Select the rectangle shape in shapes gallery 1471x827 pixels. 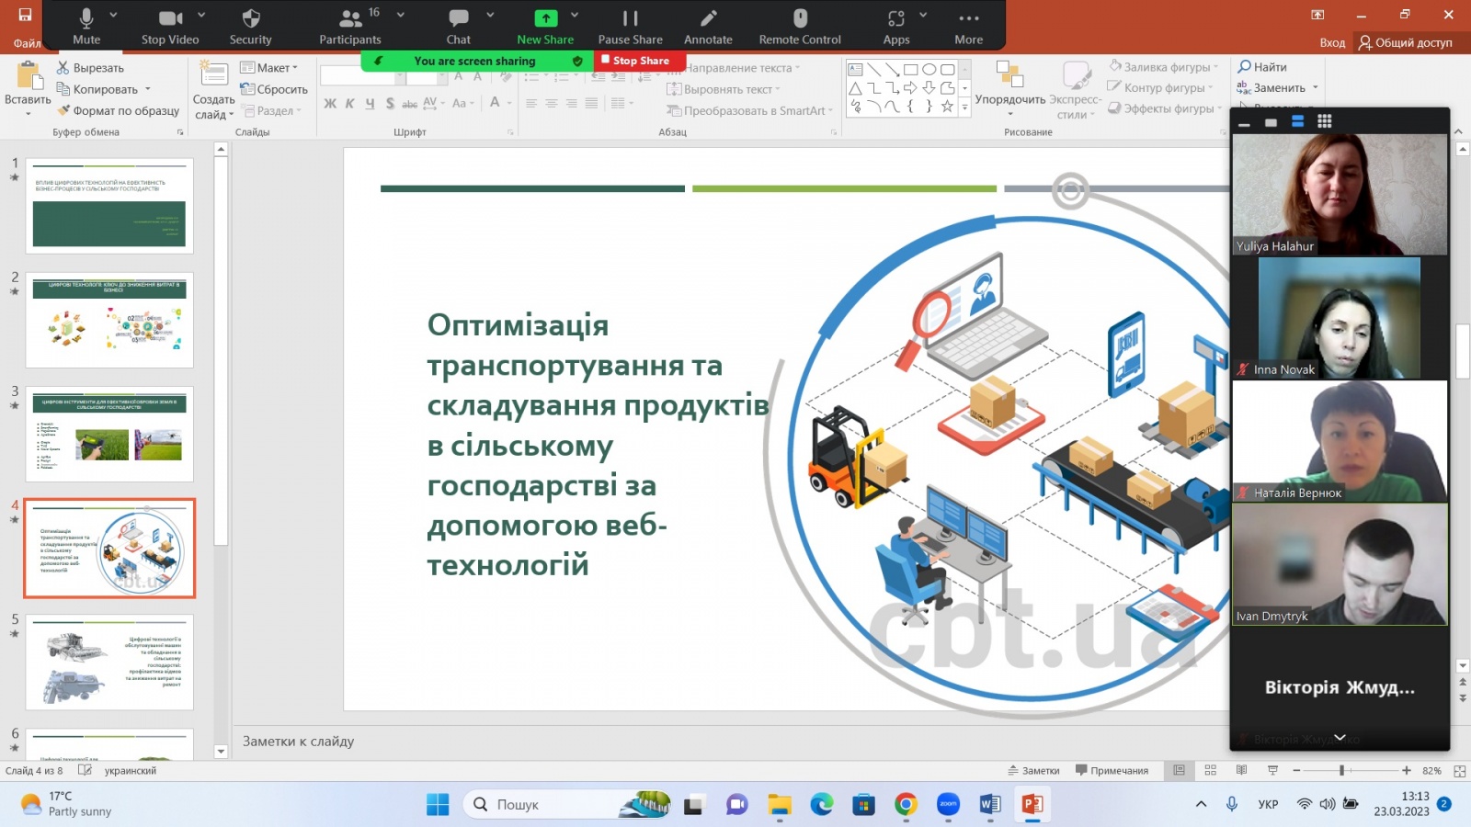click(x=911, y=70)
